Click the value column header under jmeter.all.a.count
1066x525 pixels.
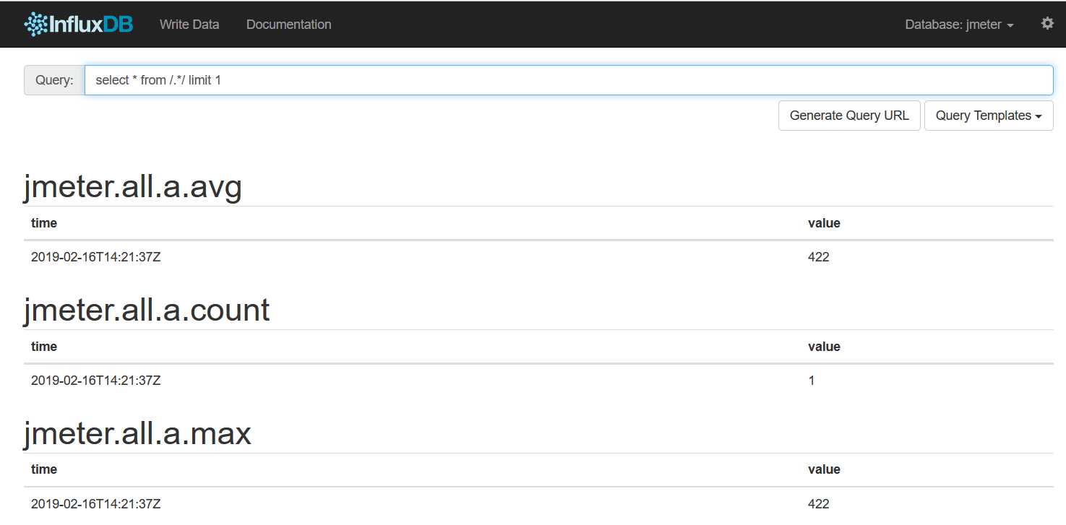(824, 347)
